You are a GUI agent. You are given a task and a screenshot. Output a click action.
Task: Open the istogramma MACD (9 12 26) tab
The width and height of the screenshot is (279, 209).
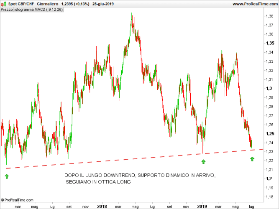pos(38,10)
